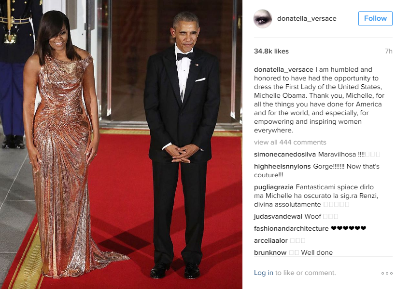Go to judasvandewal profile
Image resolution: width=396 pixels, height=289 pixels.
[278, 216]
